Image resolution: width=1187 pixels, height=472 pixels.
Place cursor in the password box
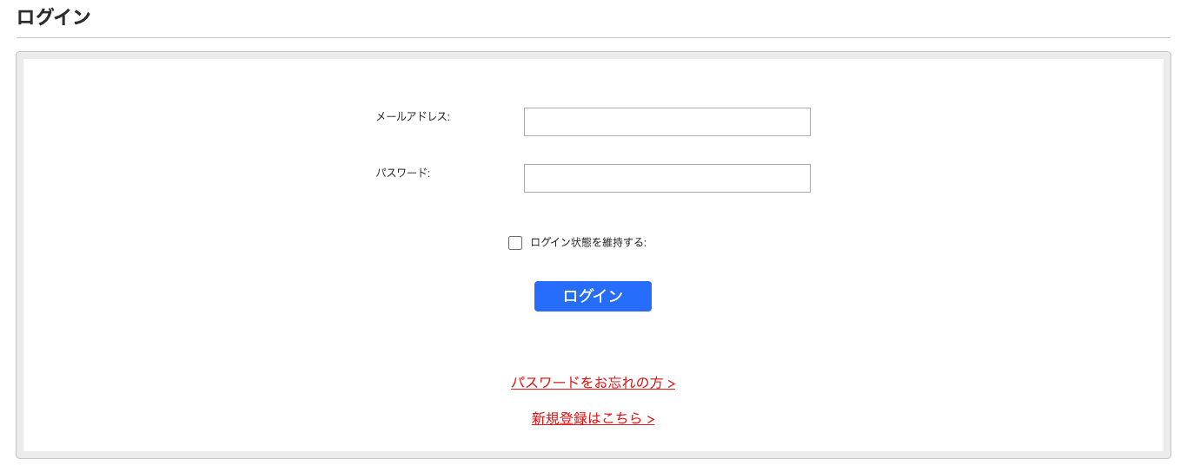[666, 179]
